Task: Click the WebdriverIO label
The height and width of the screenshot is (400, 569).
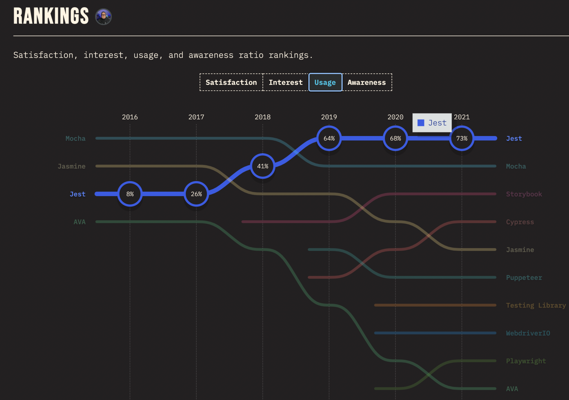Action: pyautogui.click(x=528, y=333)
